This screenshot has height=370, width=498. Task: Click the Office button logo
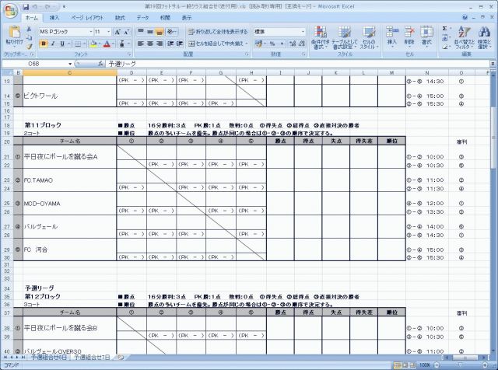(x=9, y=9)
